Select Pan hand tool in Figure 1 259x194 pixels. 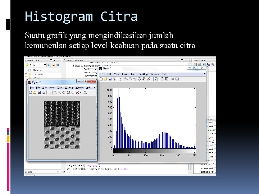(135, 79)
